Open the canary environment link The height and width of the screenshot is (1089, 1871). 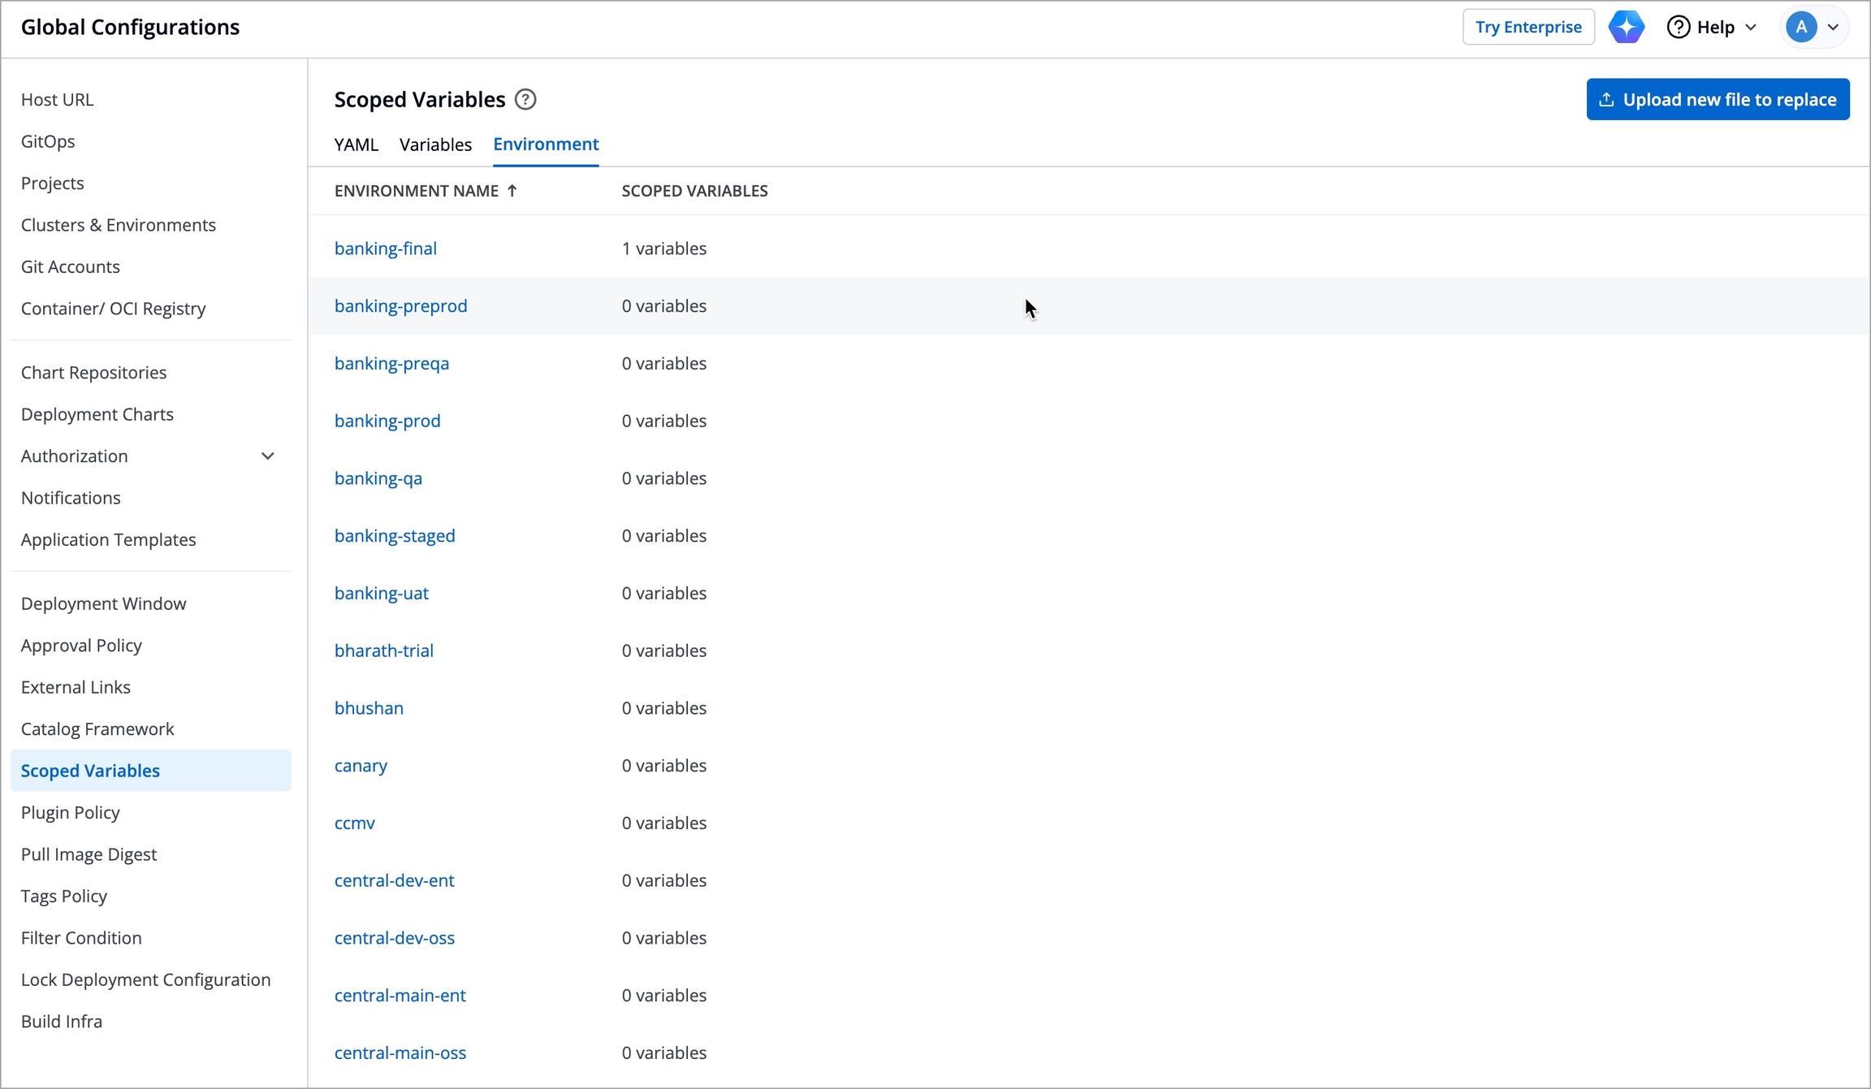point(361,766)
